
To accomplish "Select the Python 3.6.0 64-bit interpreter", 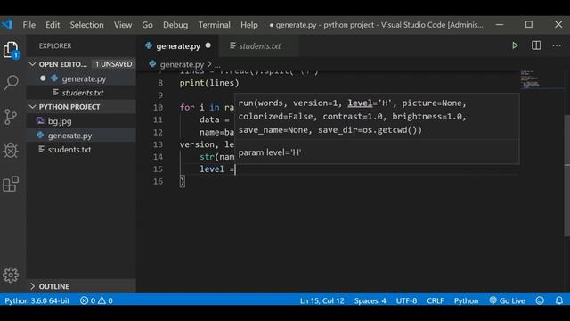I will pos(37,300).
